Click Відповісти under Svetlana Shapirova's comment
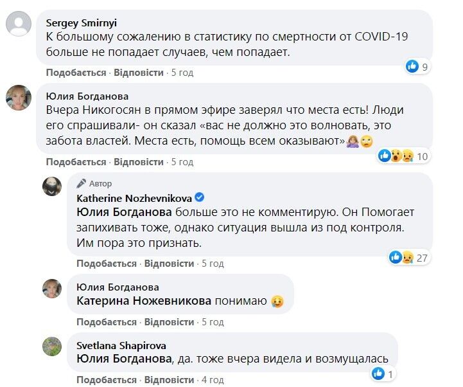Viewport: 463px width, 387px height. pyautogui.click(x=169, y=380)
